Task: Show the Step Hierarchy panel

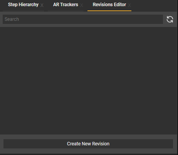Action: tap(23, 5)
